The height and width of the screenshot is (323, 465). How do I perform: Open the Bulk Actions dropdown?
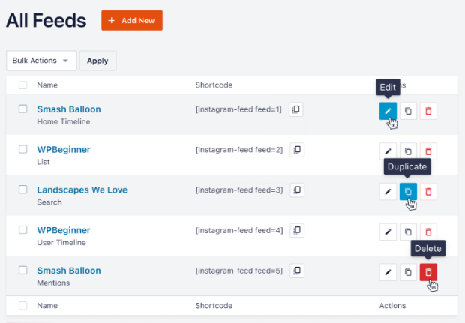click(x=41, y=61)
